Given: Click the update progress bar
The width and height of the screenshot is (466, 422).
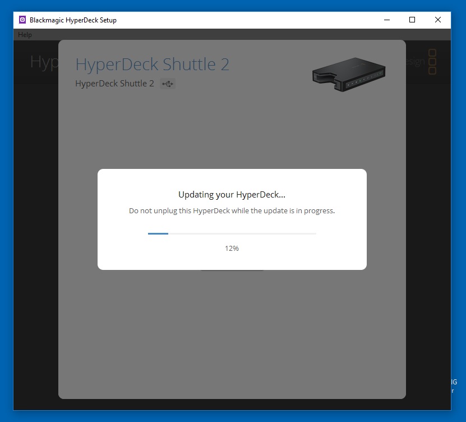Looking at the screenshot, I should tap(232, 233).
